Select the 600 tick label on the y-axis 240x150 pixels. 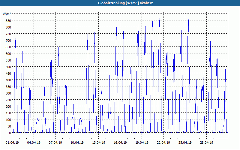pos(8,54)
